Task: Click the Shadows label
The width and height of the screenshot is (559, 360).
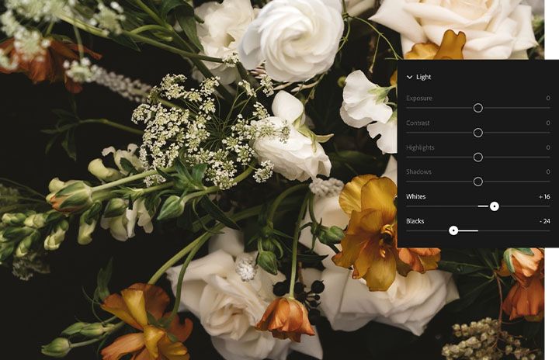Action: coord(418,171)
